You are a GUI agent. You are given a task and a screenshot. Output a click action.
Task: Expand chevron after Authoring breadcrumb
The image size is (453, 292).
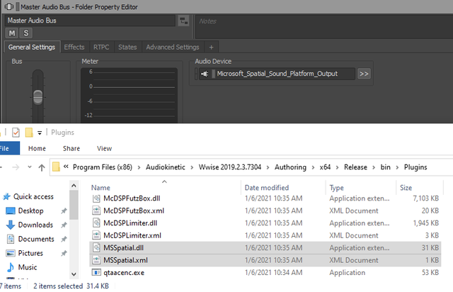(x=313, y=167)
